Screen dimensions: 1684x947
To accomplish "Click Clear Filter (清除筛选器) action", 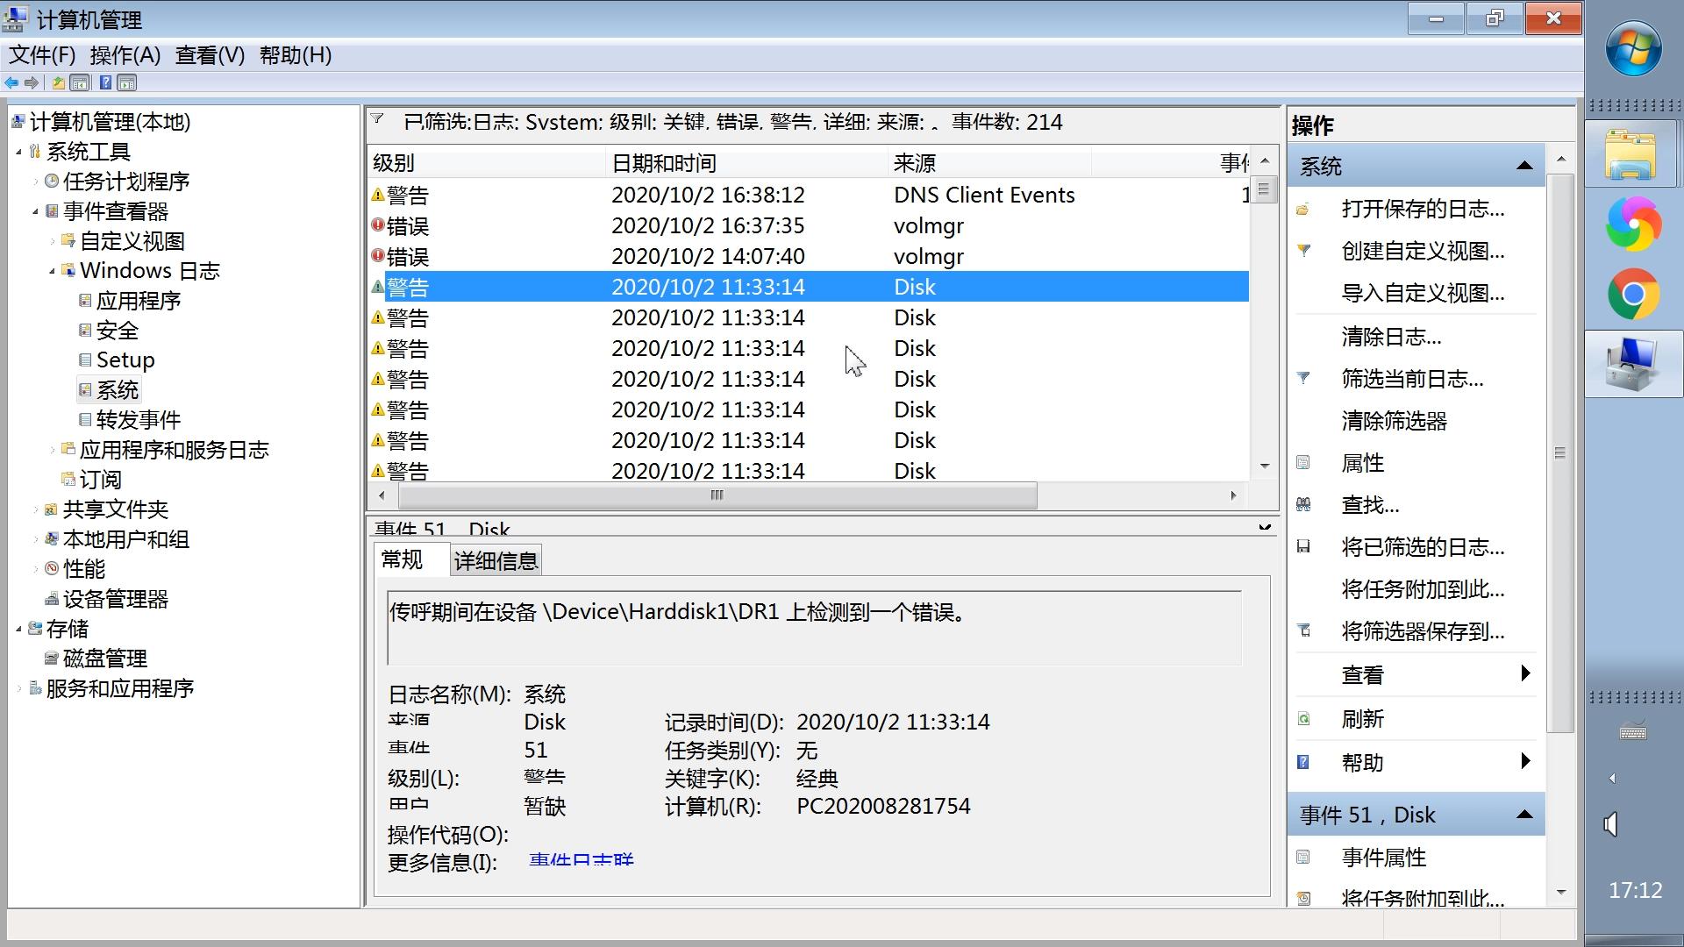I will pyautogui.click(x=1394, y=421).
